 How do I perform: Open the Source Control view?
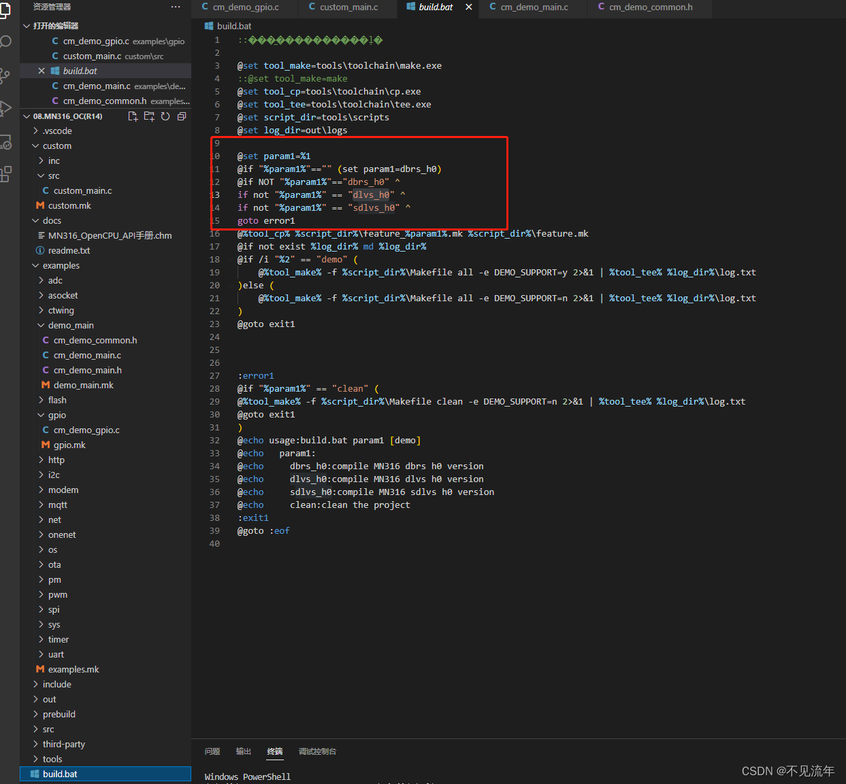(5, 75)
